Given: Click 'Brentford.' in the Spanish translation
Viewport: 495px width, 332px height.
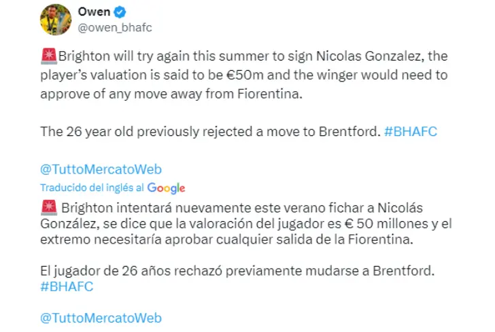Looking at the screenshot, I should coord(404,271).
